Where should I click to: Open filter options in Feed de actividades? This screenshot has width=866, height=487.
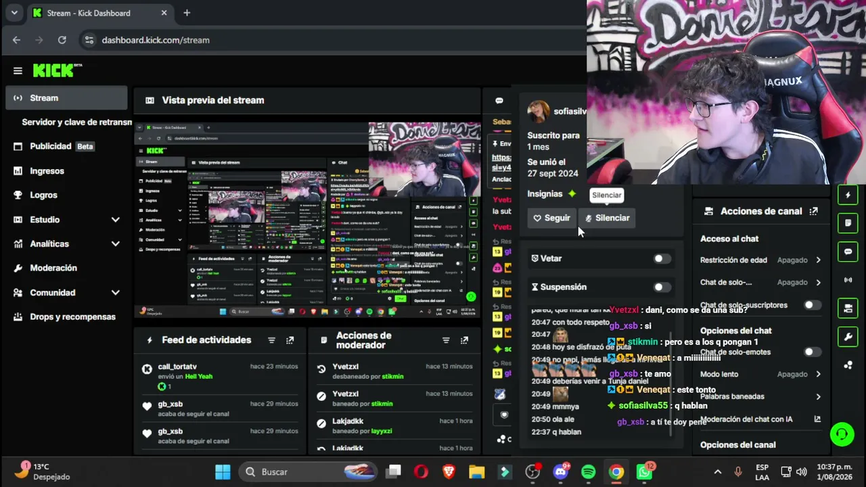pyautogui.click(x=271, y=340)
